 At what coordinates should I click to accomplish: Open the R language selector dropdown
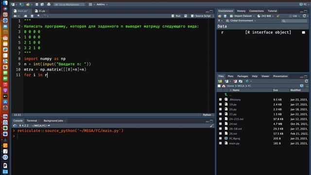(x=220, y=20)
